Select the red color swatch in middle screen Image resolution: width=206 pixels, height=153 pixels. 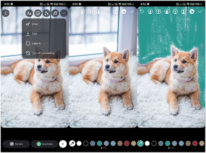pyautogui.click(x=127, y=143)
